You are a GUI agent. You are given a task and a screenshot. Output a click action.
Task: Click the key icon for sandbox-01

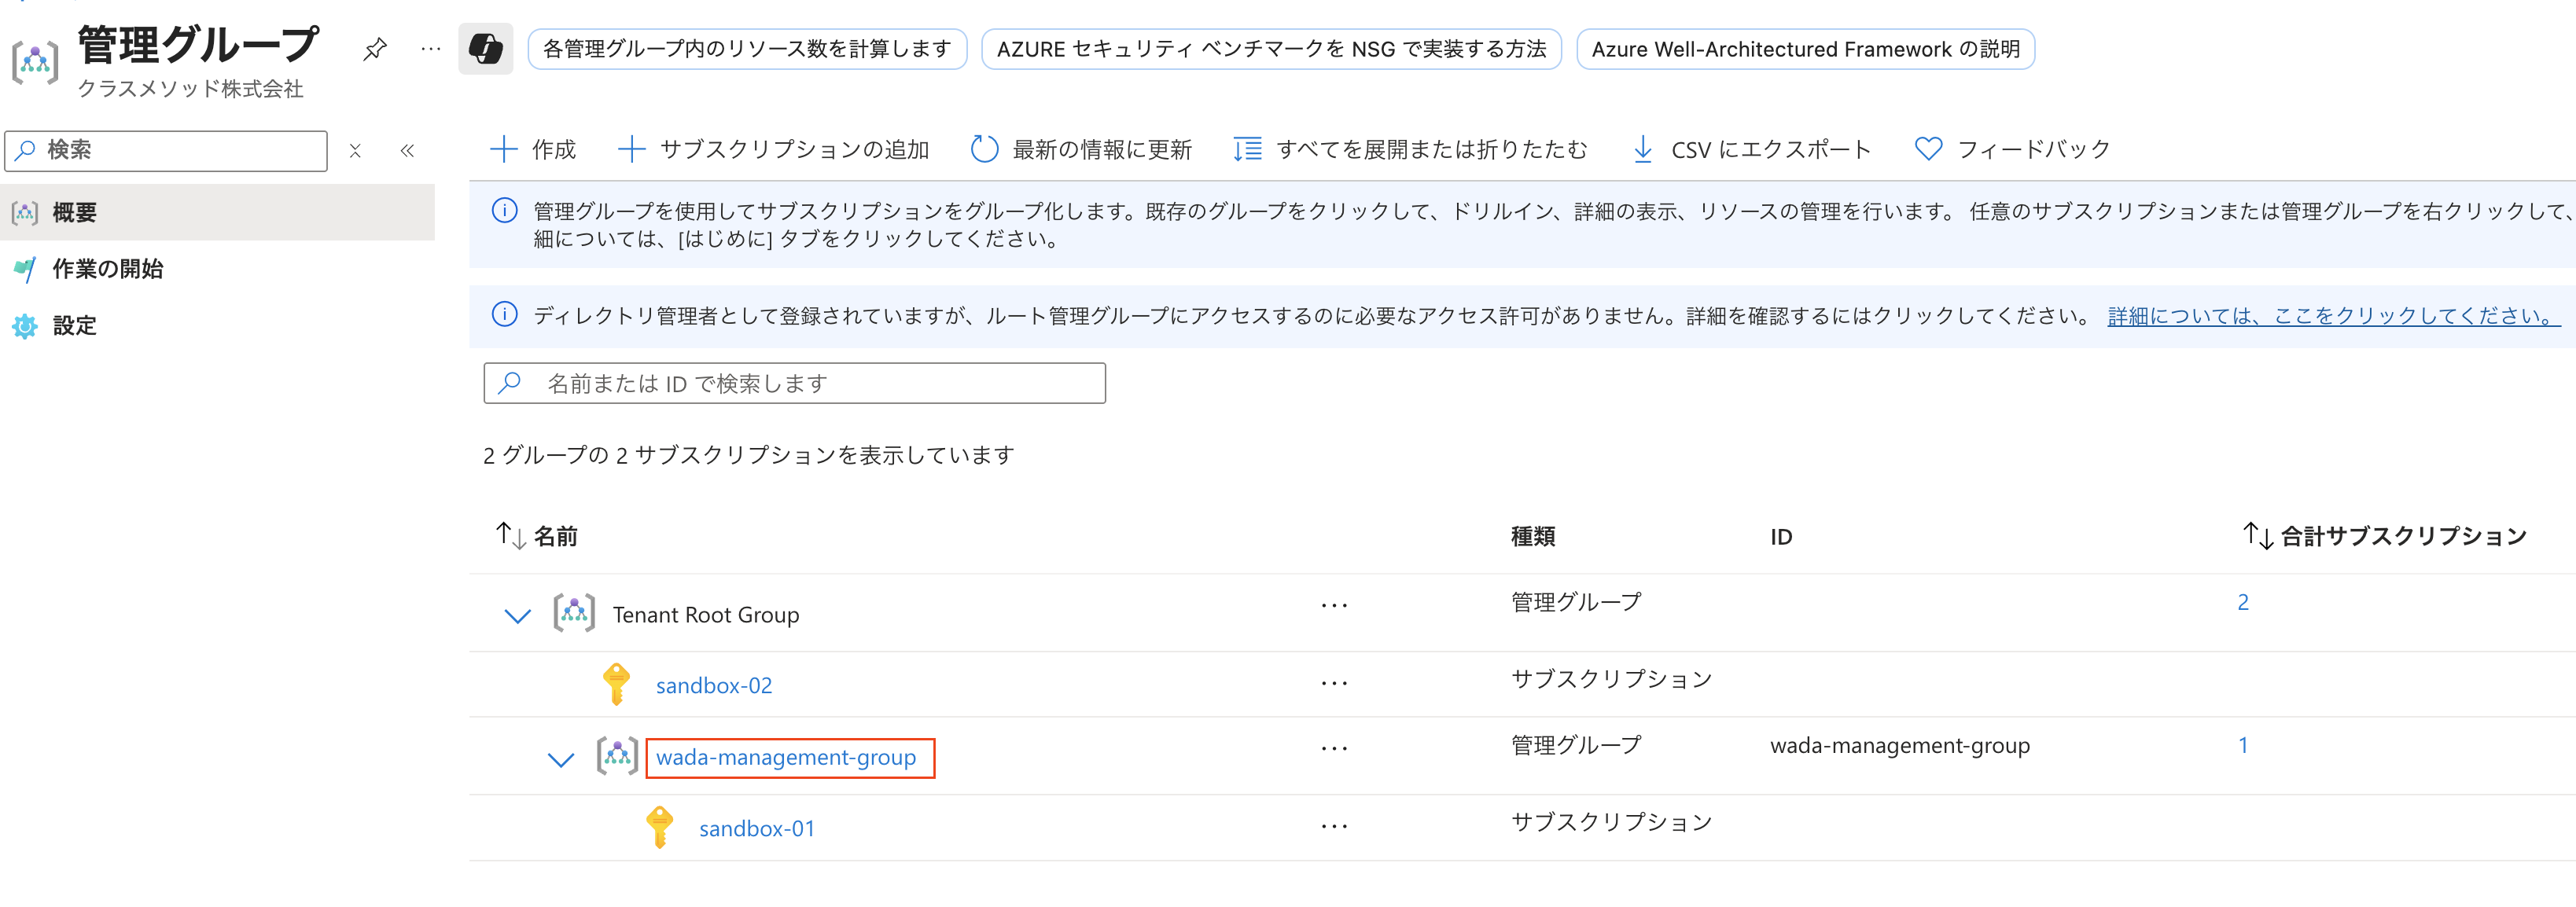660,828
